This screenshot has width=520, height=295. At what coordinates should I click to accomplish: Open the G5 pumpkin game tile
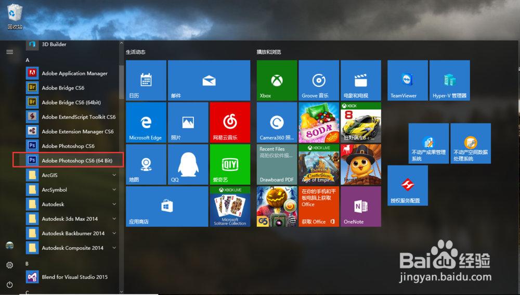click(277, 207)
